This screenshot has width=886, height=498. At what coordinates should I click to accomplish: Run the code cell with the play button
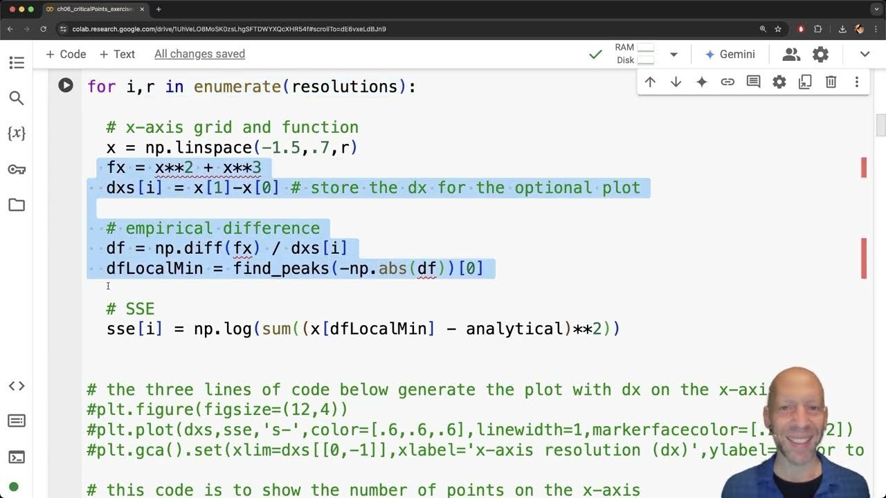[66, 85]
